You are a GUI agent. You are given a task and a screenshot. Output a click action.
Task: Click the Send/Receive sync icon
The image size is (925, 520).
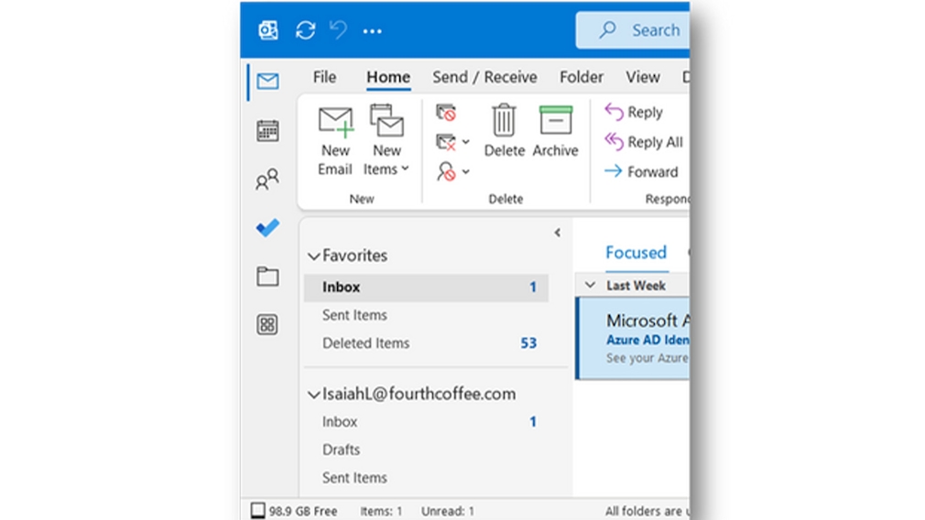(x=306, y=30)
